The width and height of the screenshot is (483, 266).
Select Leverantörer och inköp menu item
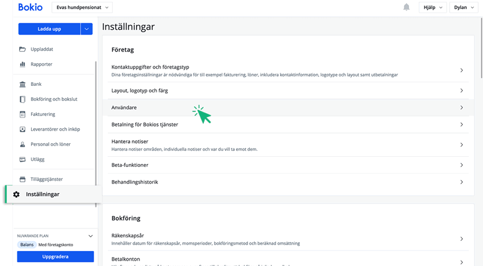pyautogui.click(x=55, y=129)
